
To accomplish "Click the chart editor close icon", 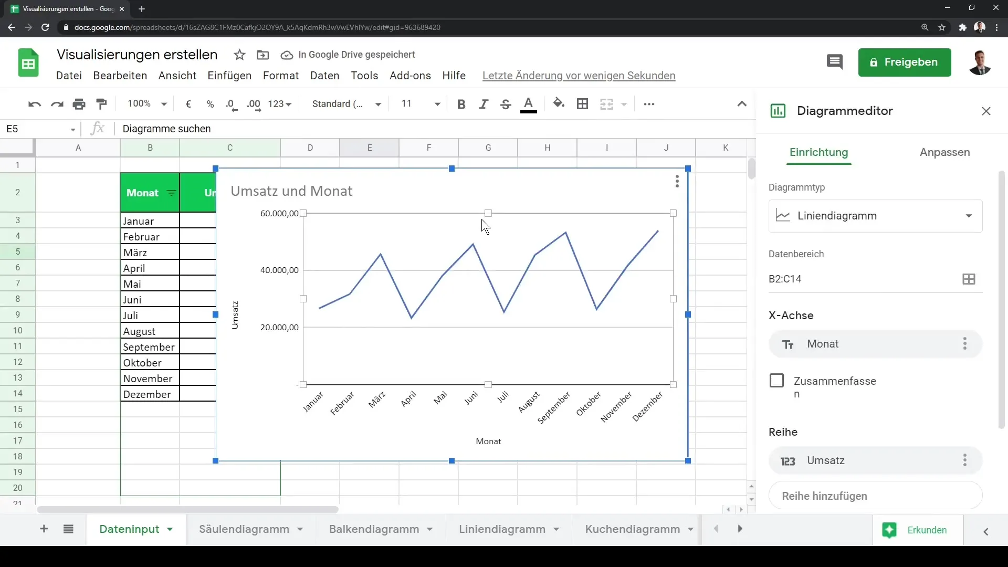I will pos(986,111).
